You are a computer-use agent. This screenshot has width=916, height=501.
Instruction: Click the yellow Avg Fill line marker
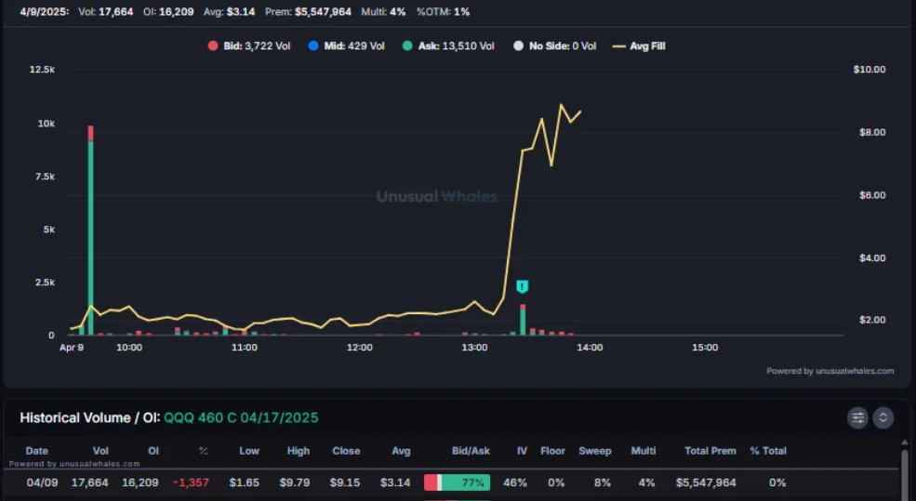pos(617,46)
